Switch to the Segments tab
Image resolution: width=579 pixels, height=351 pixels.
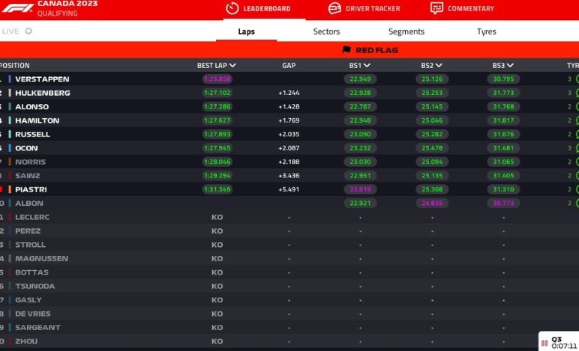406,31
